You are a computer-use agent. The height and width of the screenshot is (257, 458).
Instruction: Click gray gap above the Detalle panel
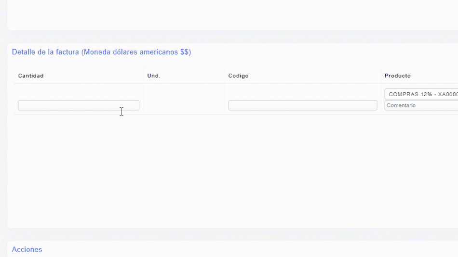click(x=231, y=37)
